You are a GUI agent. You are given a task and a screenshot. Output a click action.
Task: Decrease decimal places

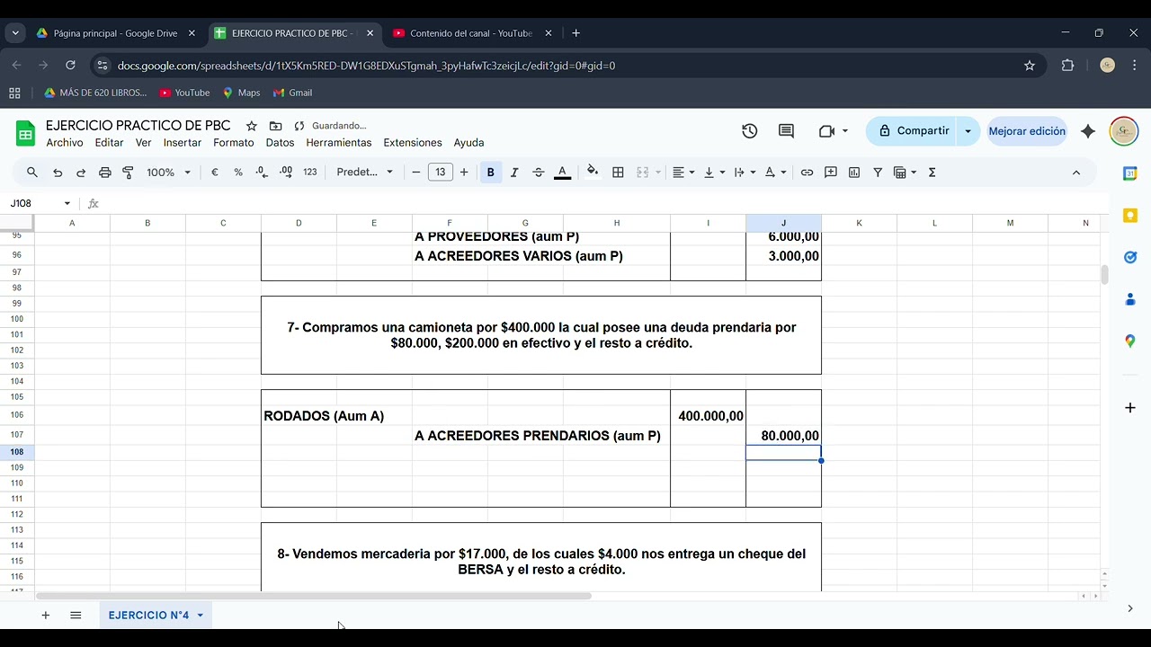pyautogui.click(x=262, y=173)
